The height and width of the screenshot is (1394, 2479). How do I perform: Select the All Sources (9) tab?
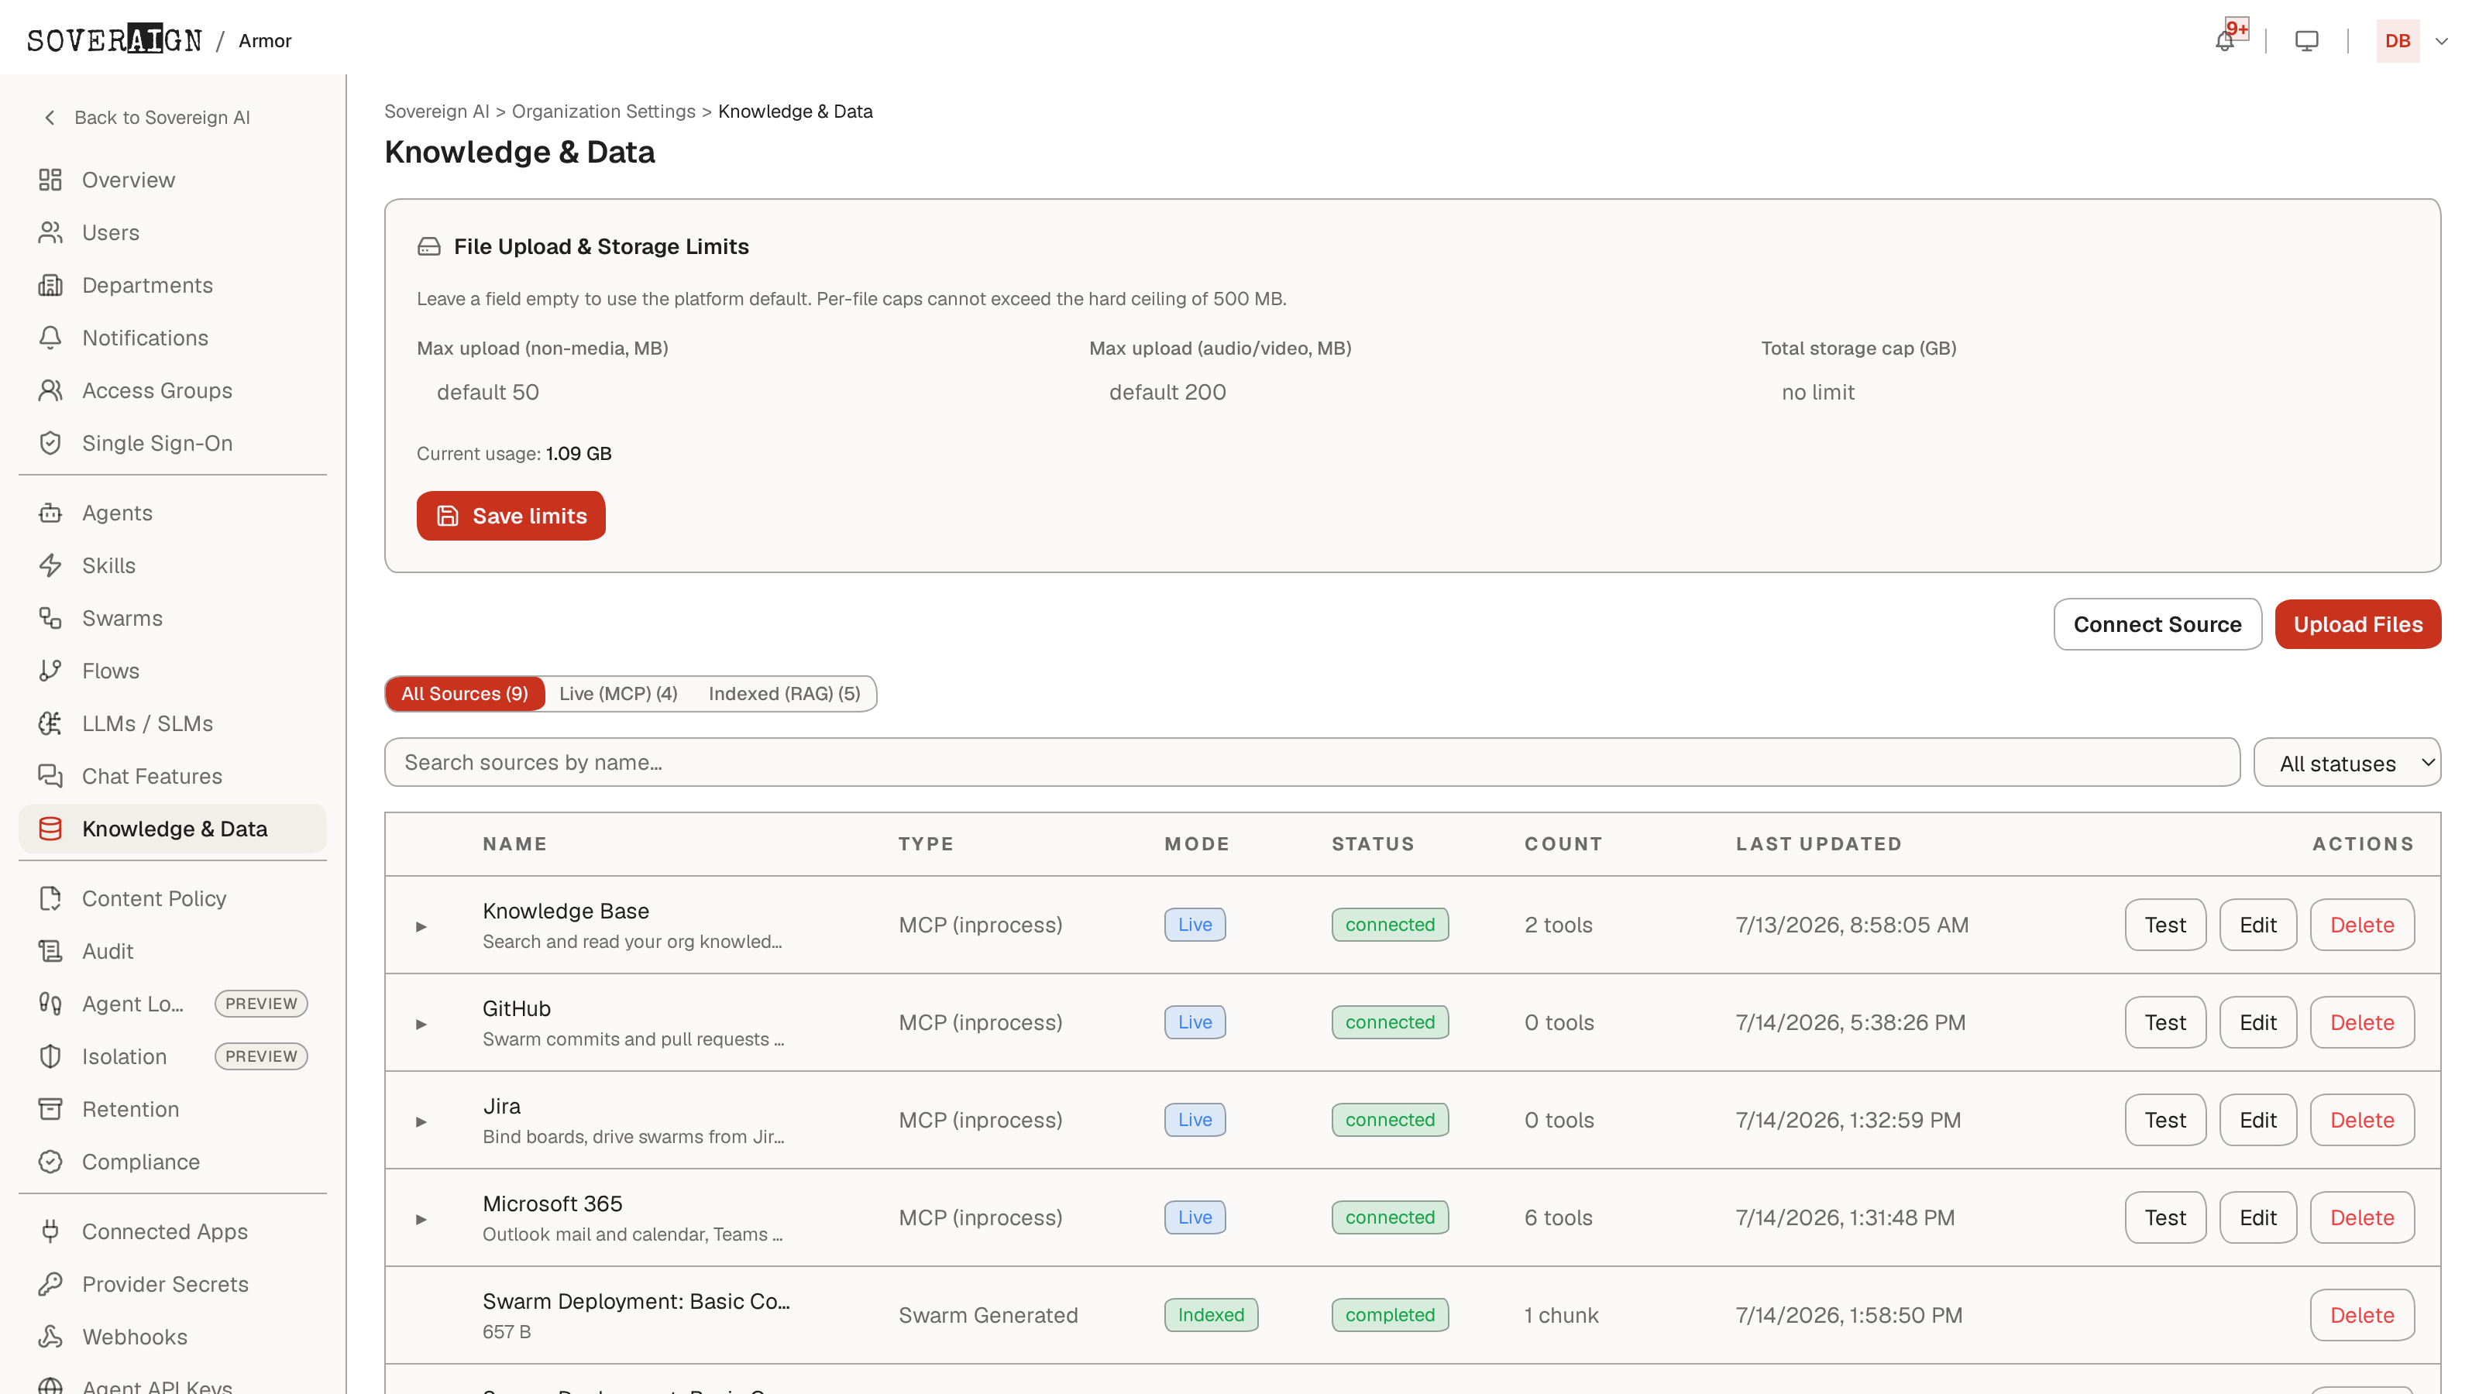pos(465,694)
